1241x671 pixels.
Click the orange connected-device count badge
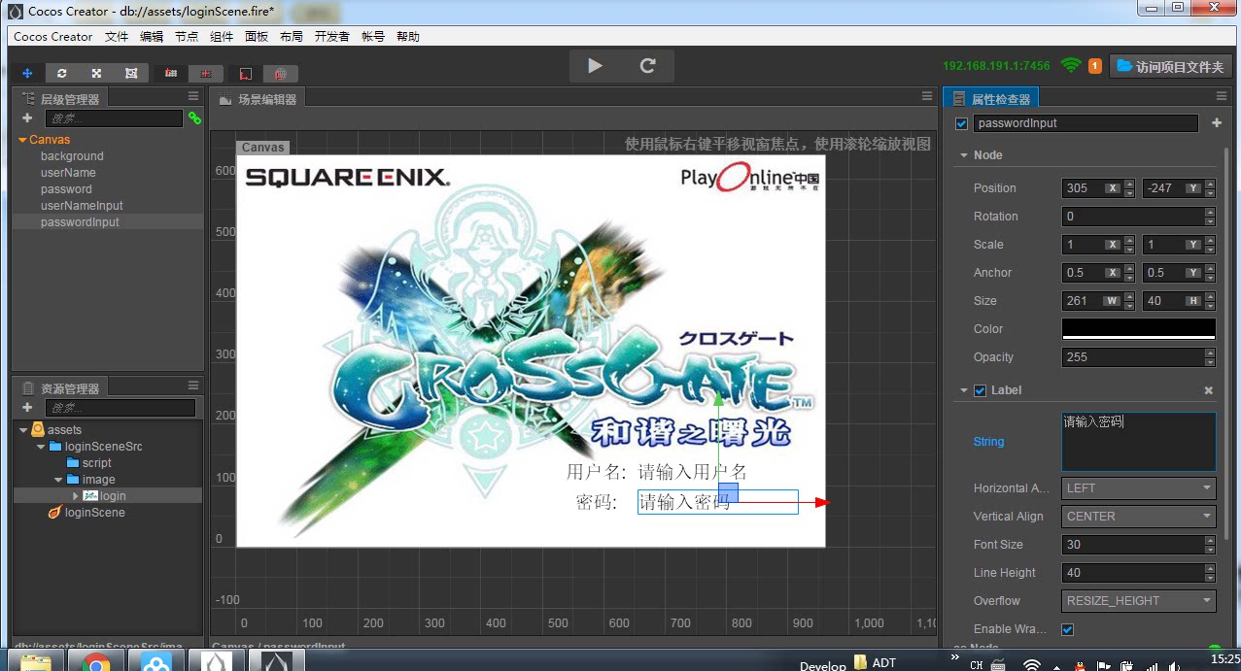point(1095,66)
